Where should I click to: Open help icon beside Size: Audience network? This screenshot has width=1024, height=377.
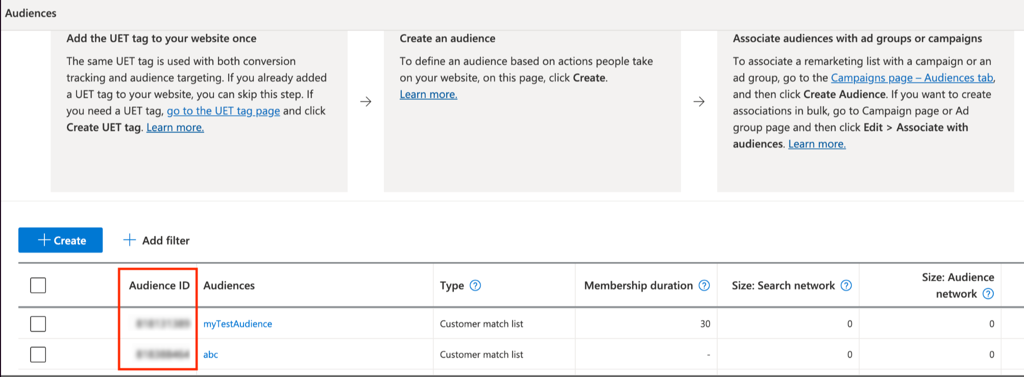[988, 294]
